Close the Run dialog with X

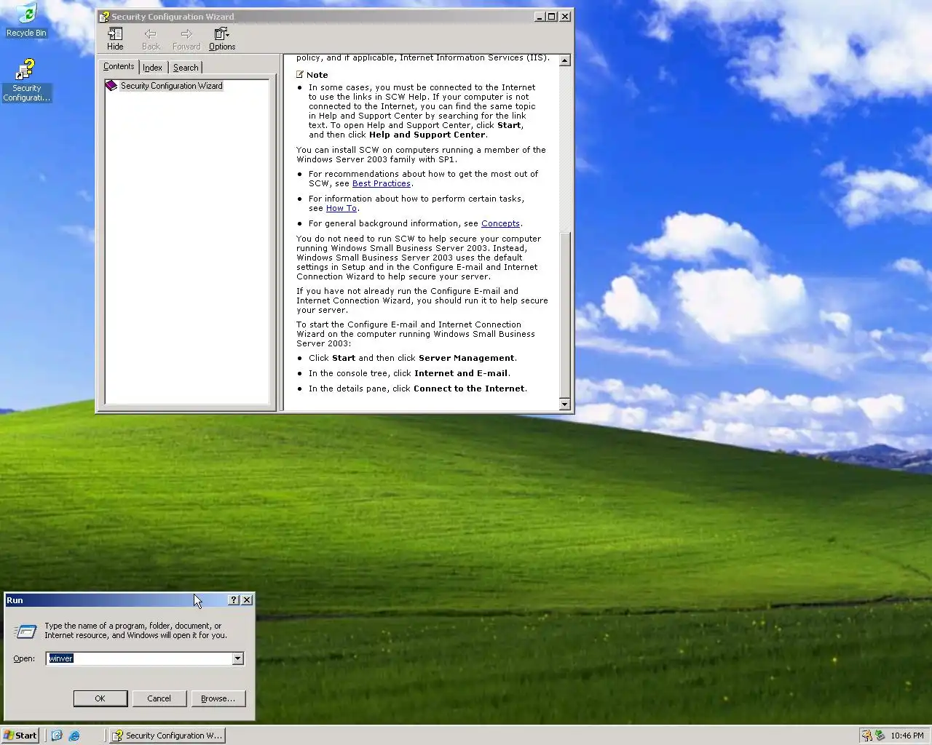247,600
